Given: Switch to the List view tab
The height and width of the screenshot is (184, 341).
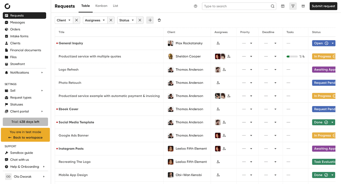Looking at the screenshot, I should [116, 6].
